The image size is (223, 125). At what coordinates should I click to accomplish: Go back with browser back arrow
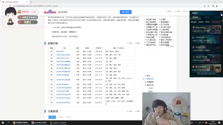[x=3, y=6]
